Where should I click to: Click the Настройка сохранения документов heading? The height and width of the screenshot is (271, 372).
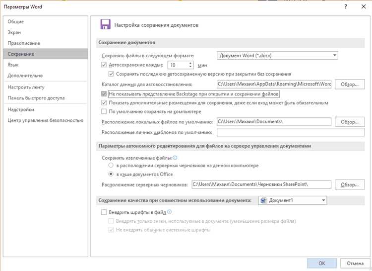(x=156, y=25)
